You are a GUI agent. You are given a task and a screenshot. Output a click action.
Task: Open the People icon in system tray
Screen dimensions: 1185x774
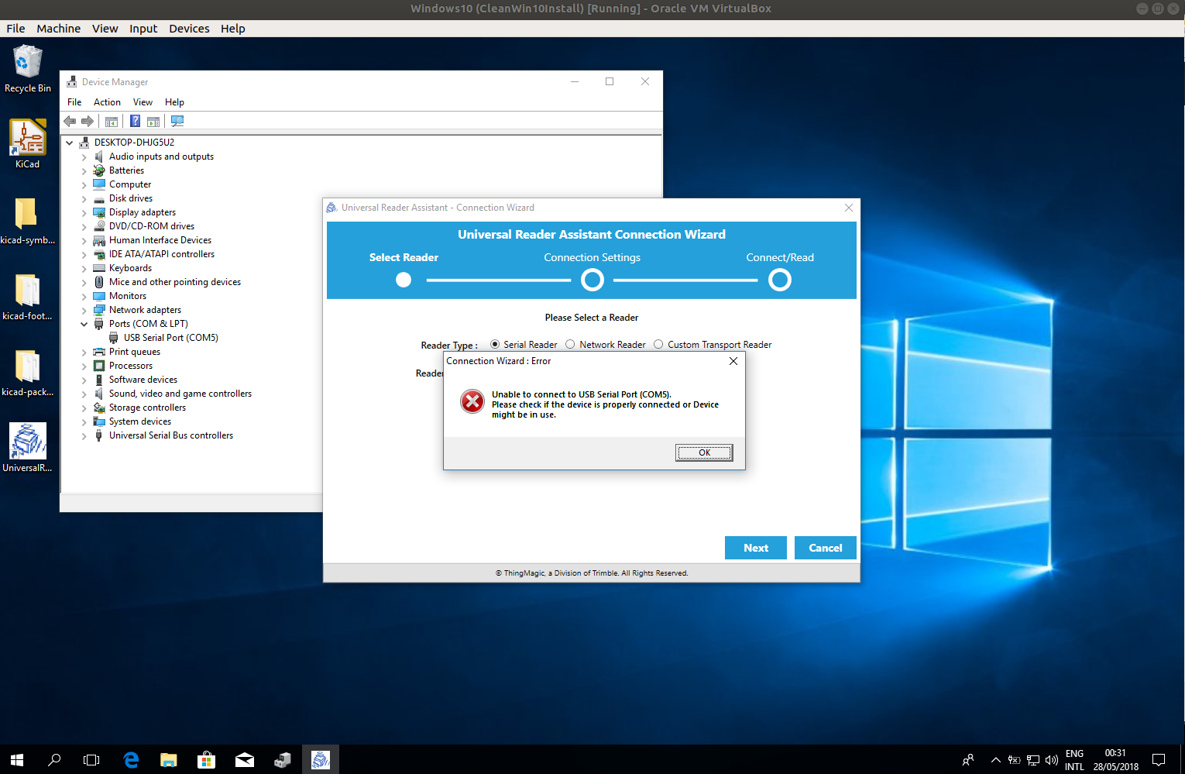coord(968,760)
